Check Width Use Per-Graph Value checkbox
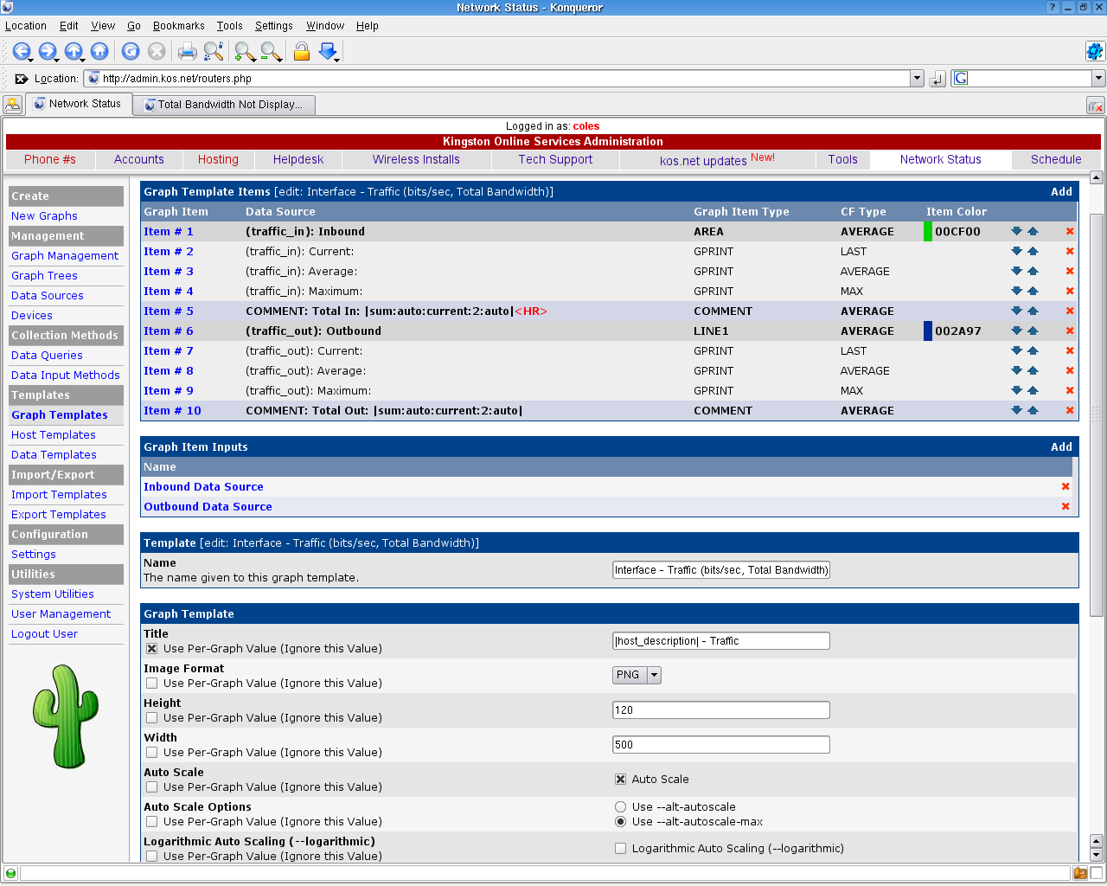The width and height of the screenshot is (1107, 886). [152, 752]
